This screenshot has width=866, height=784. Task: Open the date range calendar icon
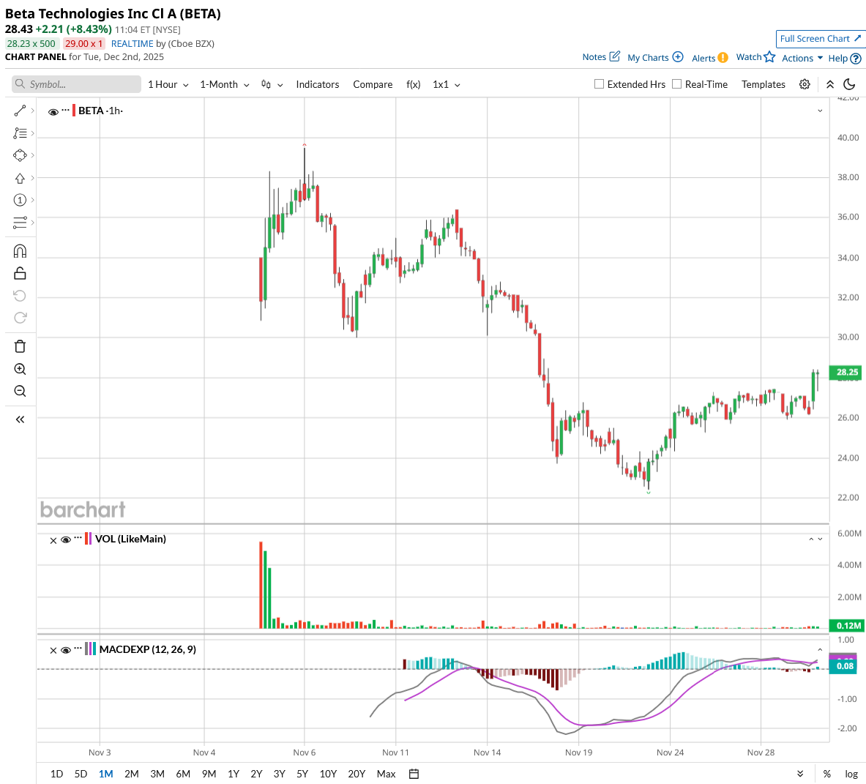point(414,774)
